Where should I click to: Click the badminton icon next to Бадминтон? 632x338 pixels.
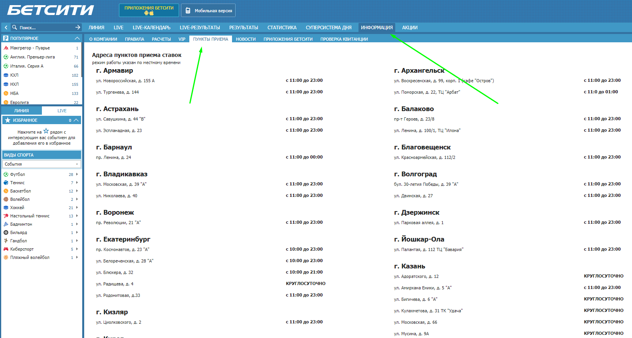6,224
